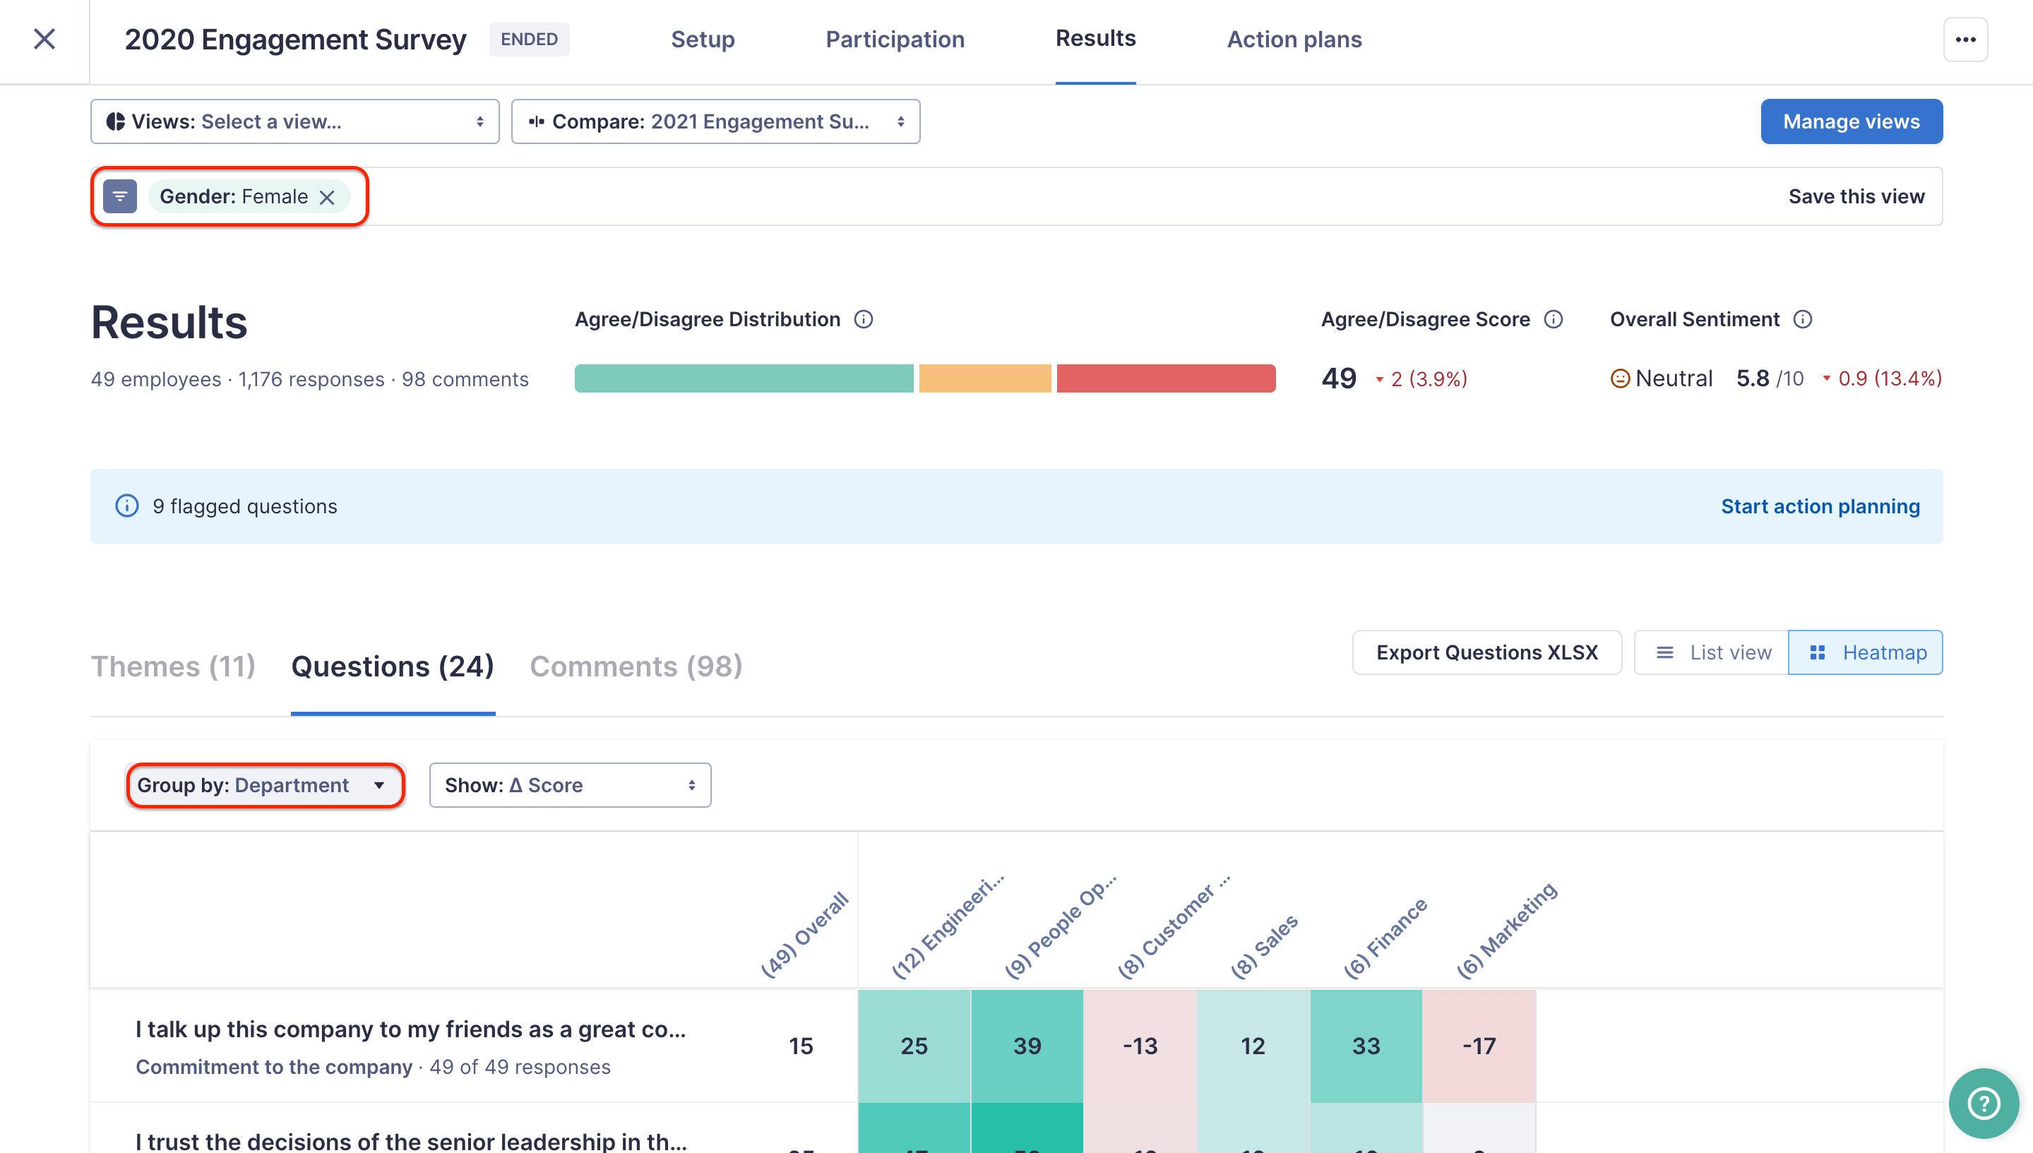Export Questions XLSX
2033x1153 pixels.
tap(1486, 652)
